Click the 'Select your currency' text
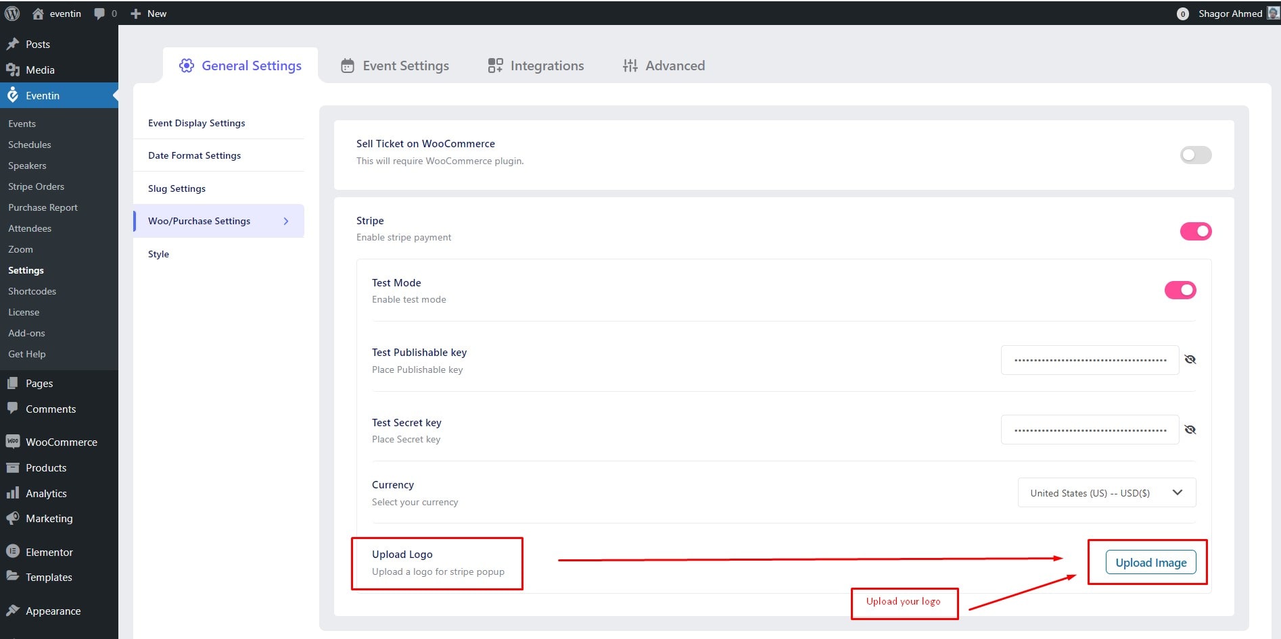The height and width of the screenshot is (639, 1281). 415,502
